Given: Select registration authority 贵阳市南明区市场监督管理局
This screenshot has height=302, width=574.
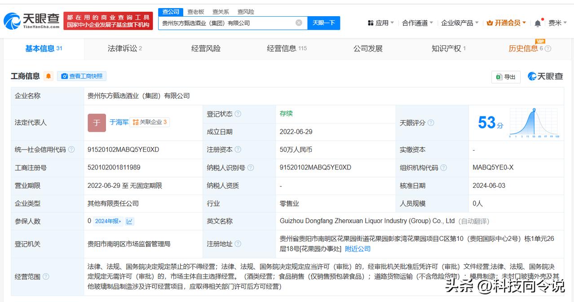Looking at the screenshot, I should click(x=129, y=244).
